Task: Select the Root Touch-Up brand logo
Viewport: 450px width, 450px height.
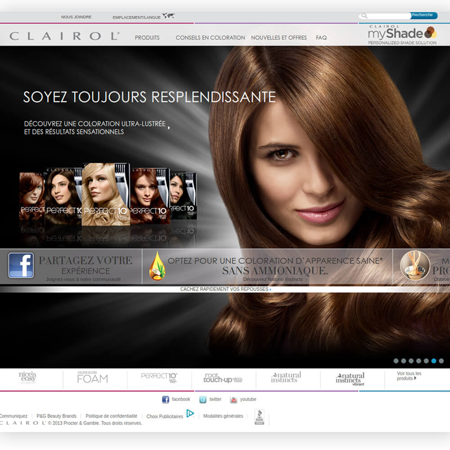Action: [x=223, y=378]
